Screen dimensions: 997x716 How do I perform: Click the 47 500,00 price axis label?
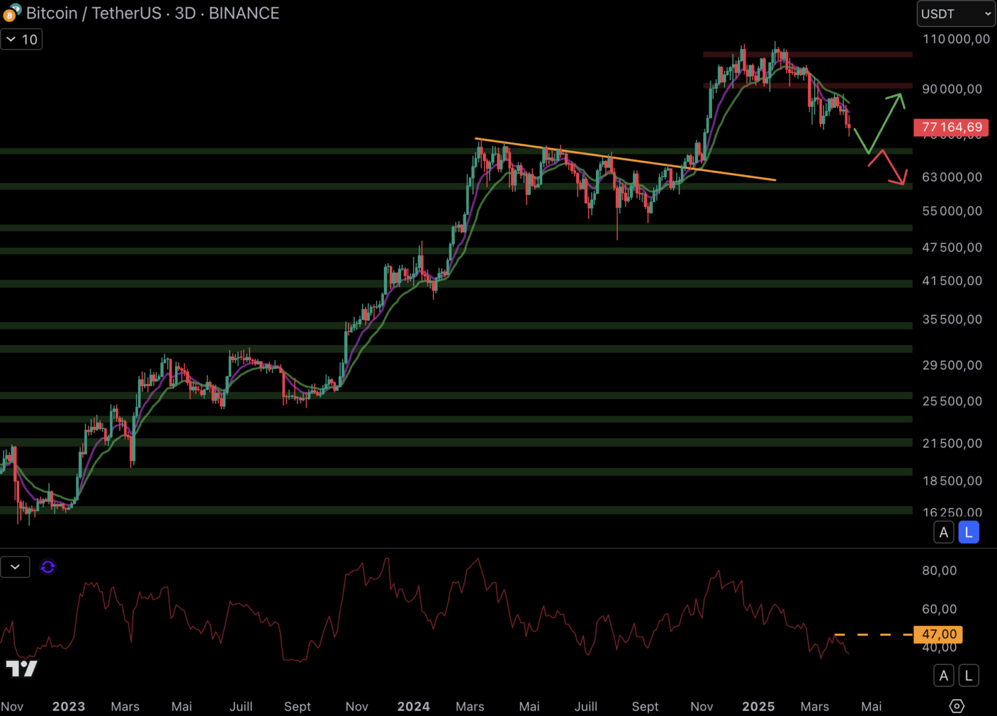(x=952, y=247)
